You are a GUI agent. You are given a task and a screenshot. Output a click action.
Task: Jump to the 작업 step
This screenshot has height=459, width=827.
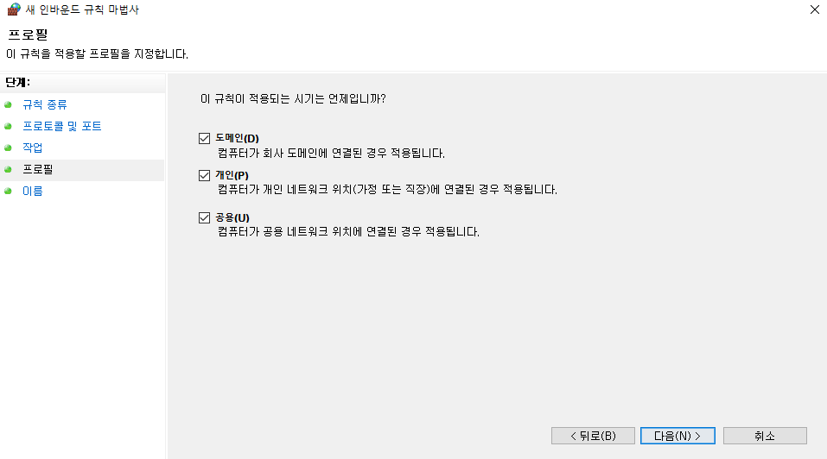(32, 148)
